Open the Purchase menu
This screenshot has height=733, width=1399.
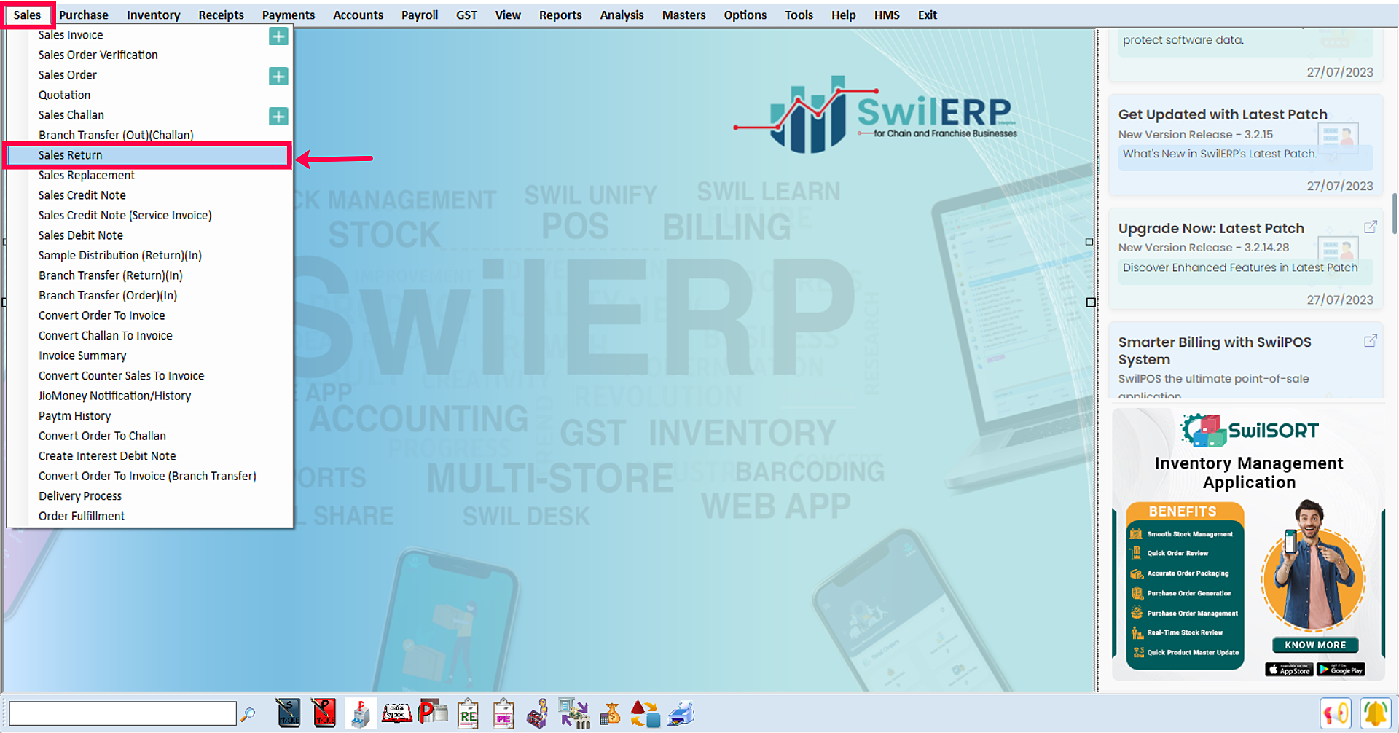point(83,15)
